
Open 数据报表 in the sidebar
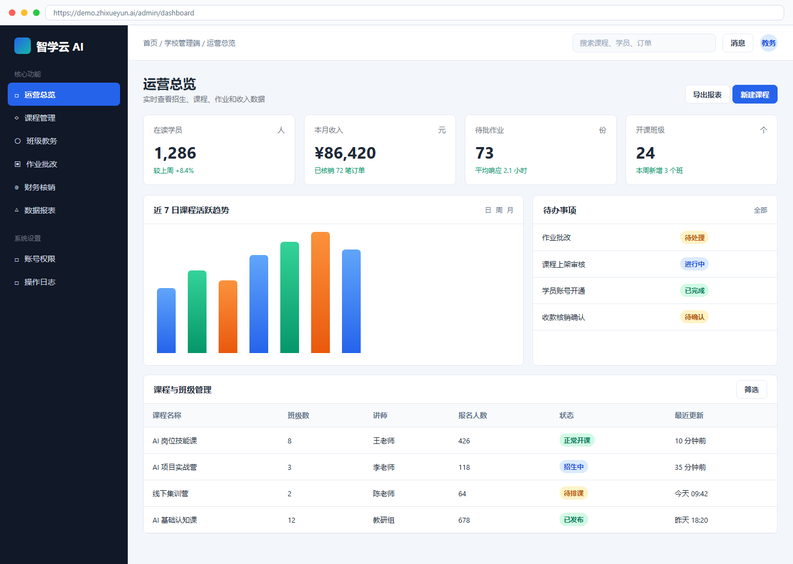coord(64,210)
